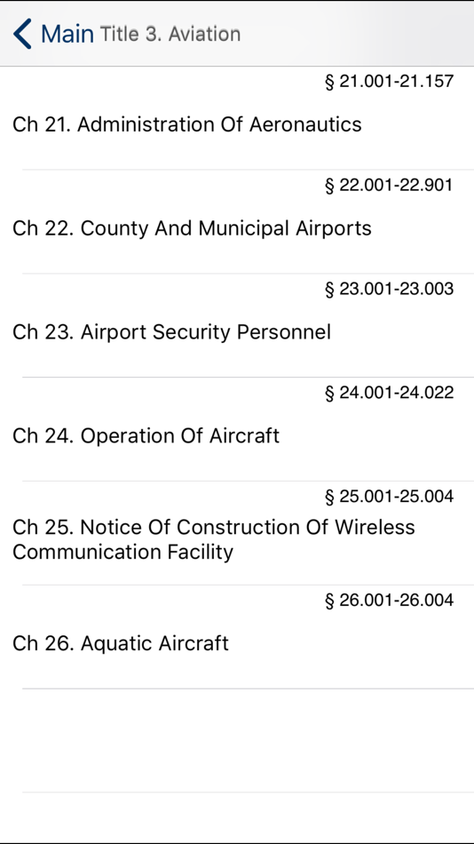This screenshot has height=844, width=474.
Task: Tap the § 21.001-21.157 section range
Action: tap(390, 82)
